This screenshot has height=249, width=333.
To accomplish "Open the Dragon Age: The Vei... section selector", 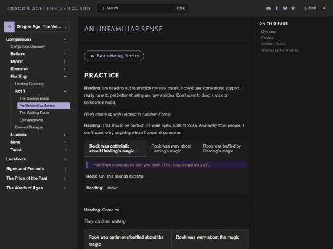I will (37, 26).
